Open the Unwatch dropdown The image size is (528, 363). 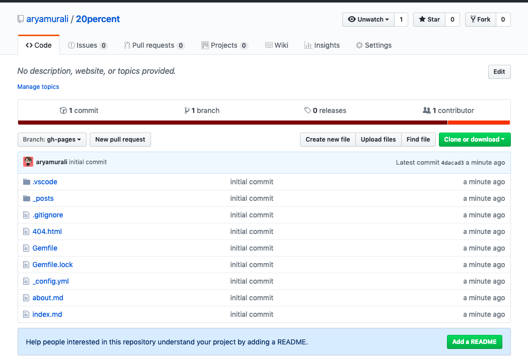click(368, 20)
